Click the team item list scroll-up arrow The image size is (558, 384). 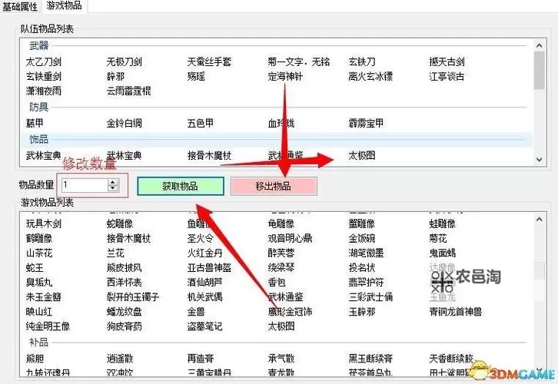(539, 45)
